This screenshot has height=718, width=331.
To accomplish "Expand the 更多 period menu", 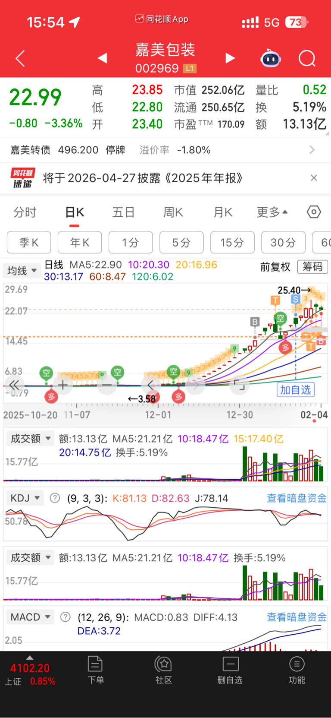I will pyautogui.click(x=272, y=212).
